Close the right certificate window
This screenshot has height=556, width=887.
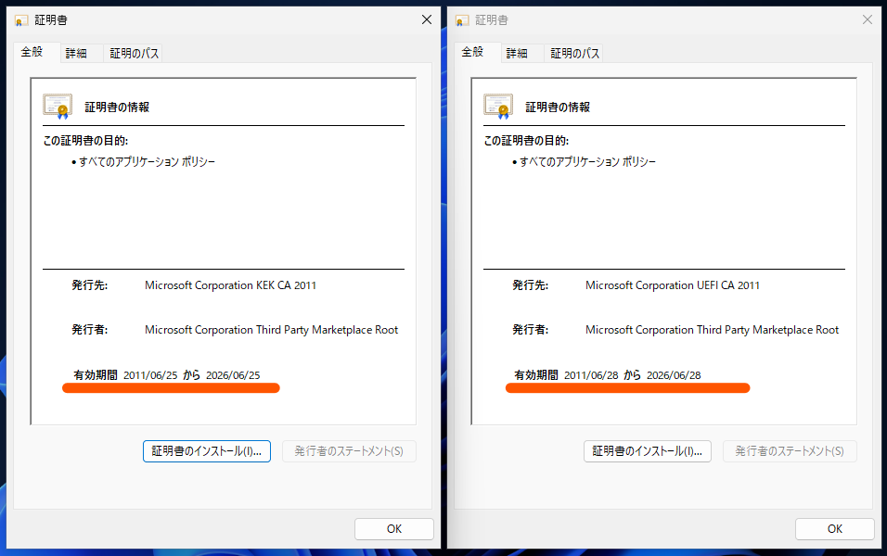pos(868,19)
